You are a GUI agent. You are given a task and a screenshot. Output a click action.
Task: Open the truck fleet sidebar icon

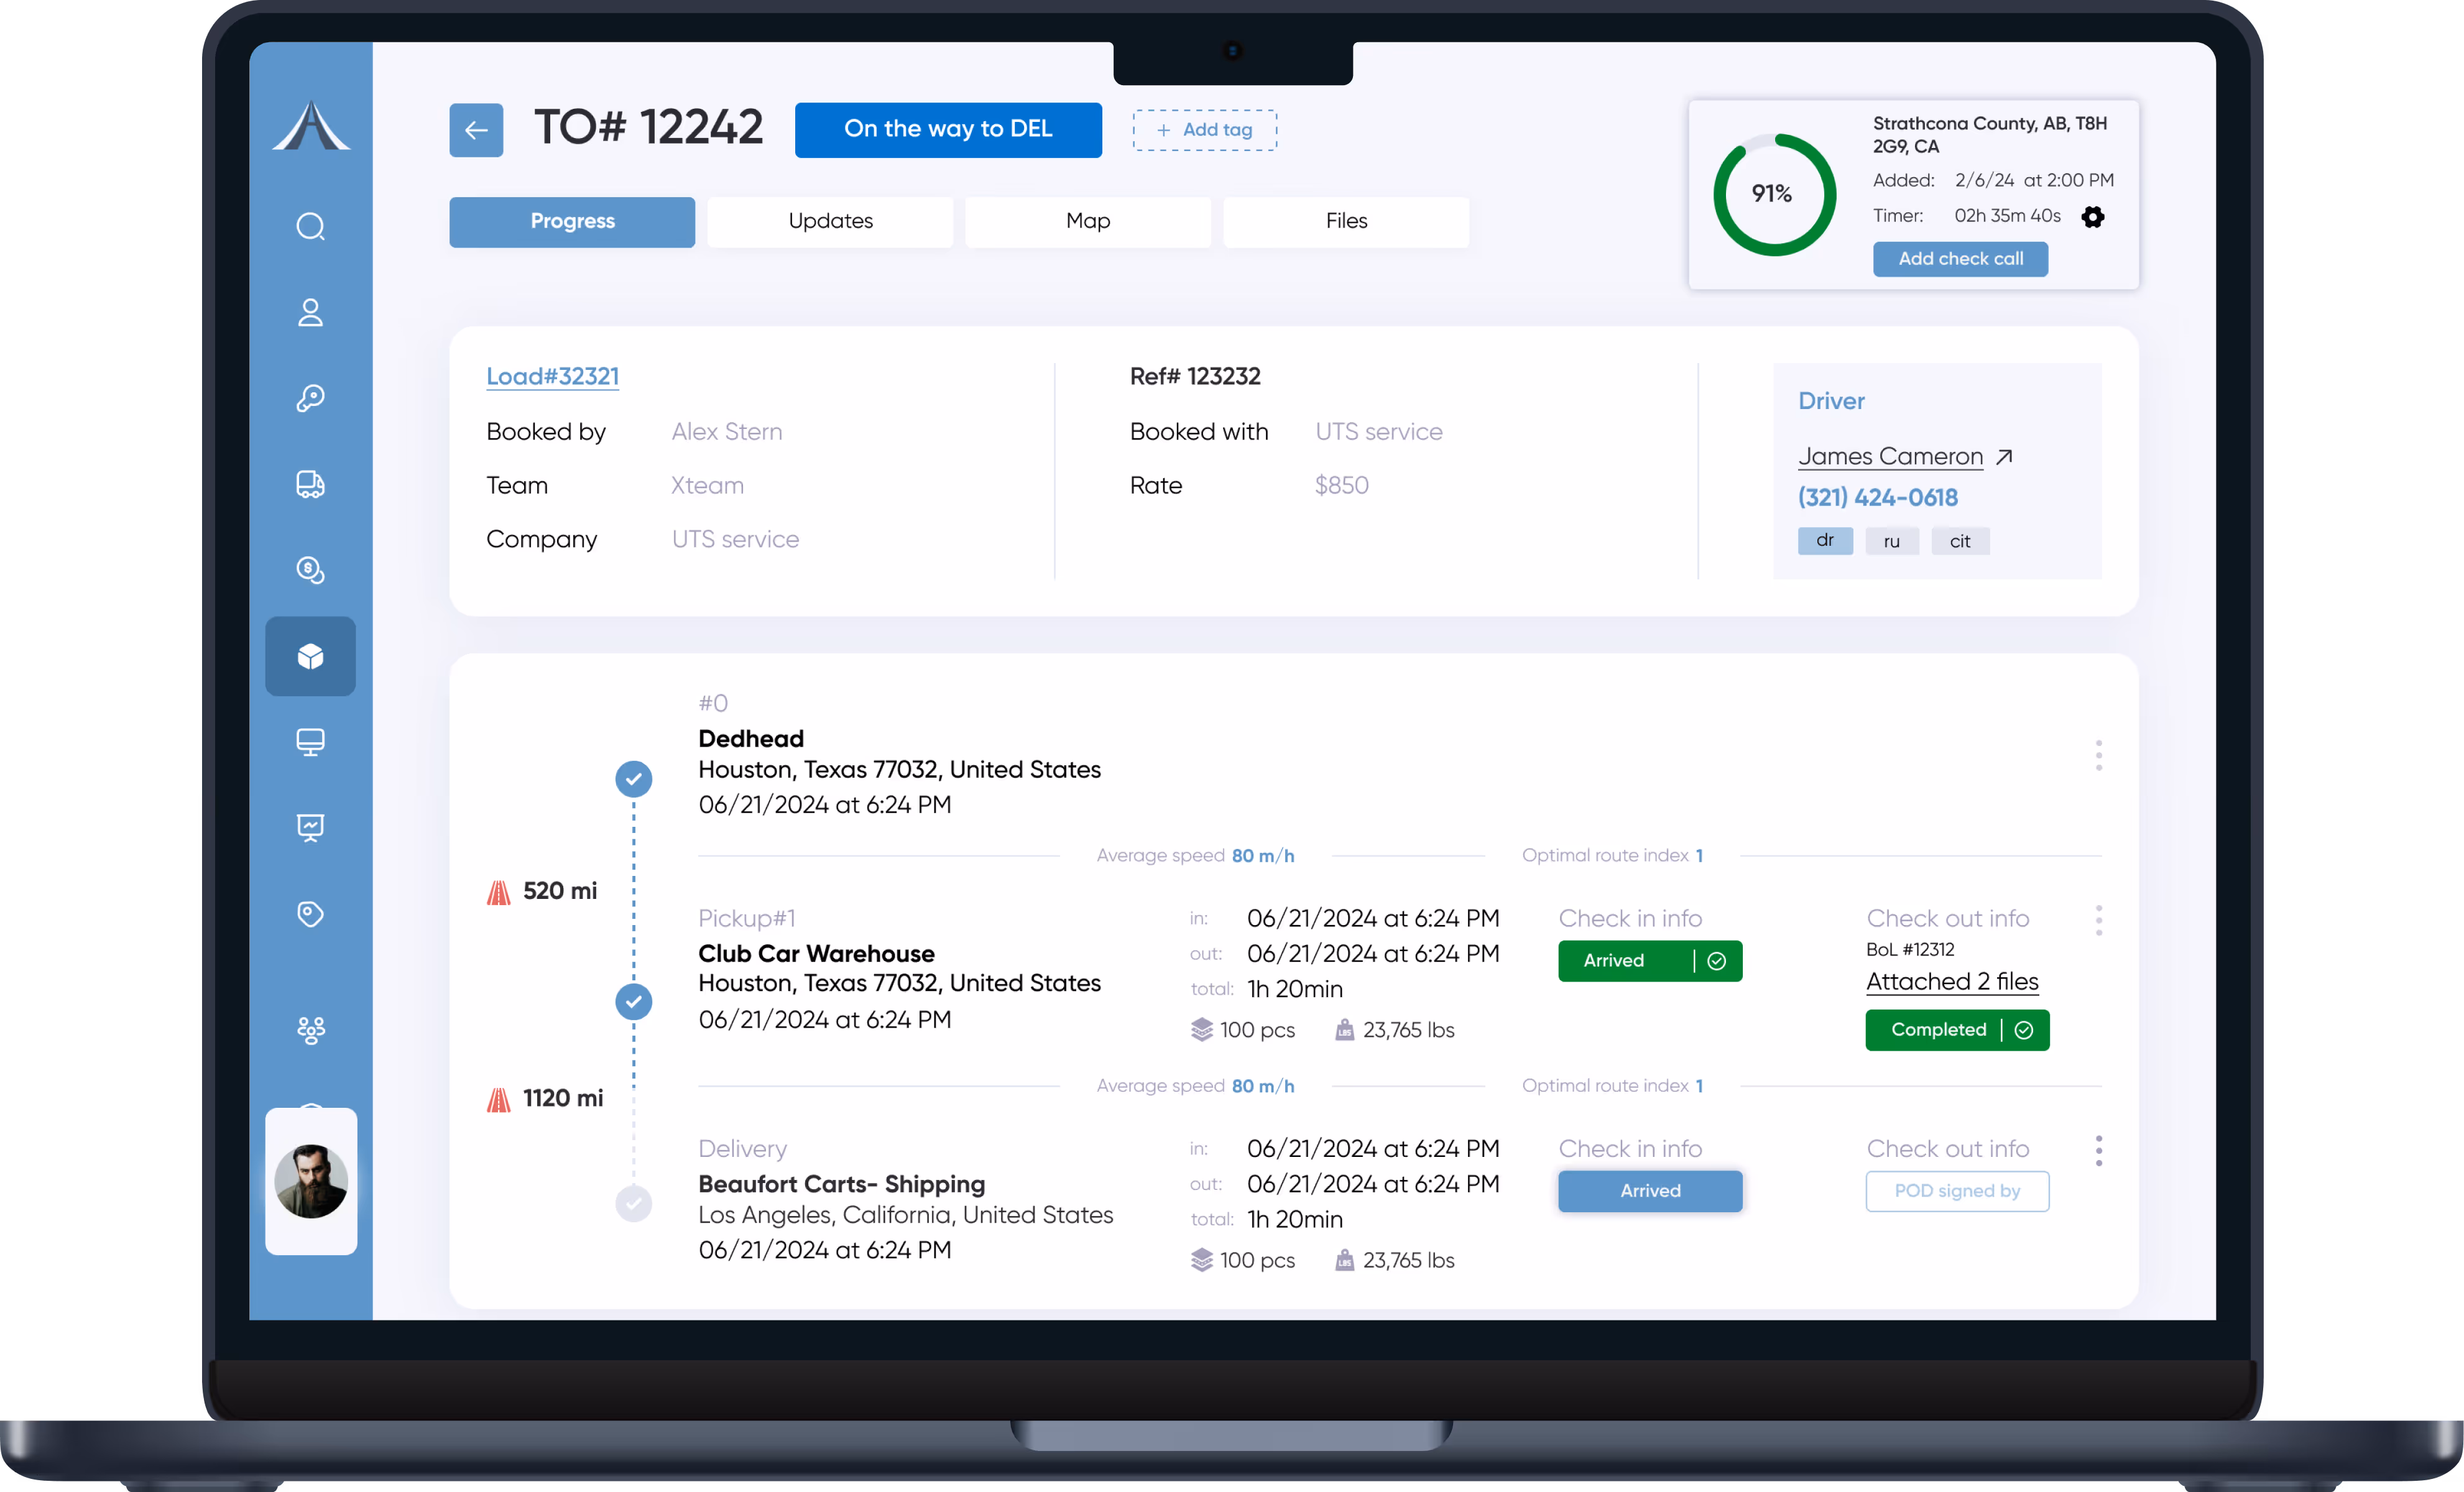310,485
